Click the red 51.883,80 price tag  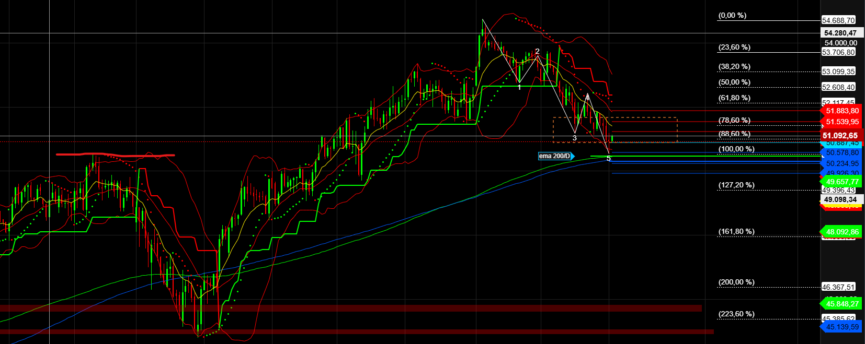tap(841, 111)
